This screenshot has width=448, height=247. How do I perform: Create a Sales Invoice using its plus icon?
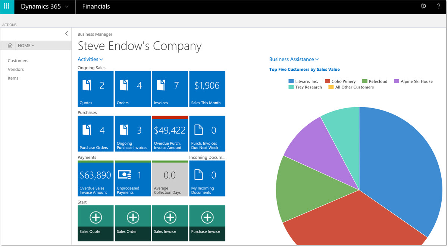(170, 217)
